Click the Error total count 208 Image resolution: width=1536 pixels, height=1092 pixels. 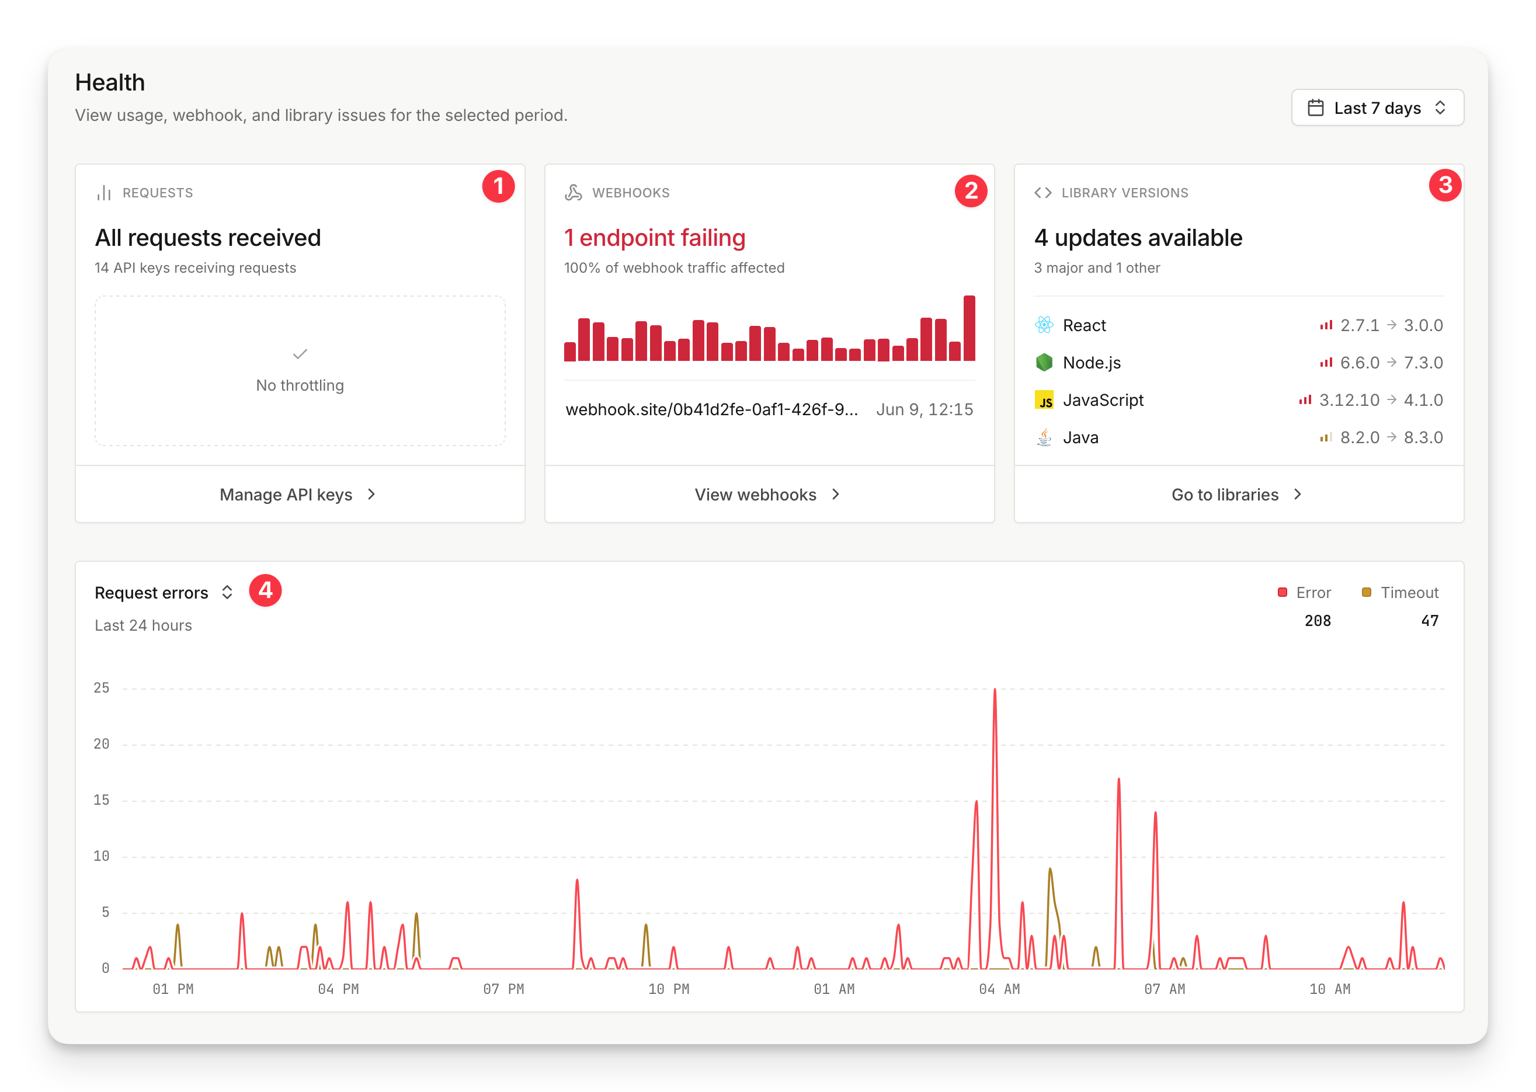(x=1318, y=621)
